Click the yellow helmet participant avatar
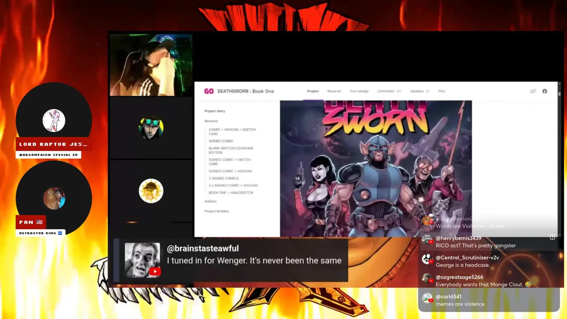The height and width of the screenshot is (319, 567). point(151,191)
